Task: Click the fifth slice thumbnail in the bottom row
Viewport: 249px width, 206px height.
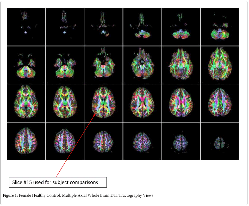Action: click(x=181, y=142)
